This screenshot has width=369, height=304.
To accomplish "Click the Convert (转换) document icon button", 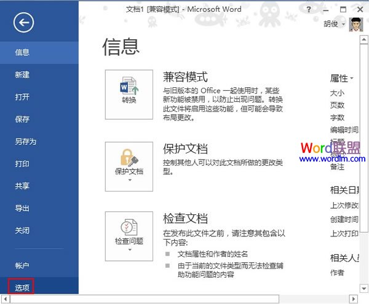I will pyautogui.click(x=129, y=95).
